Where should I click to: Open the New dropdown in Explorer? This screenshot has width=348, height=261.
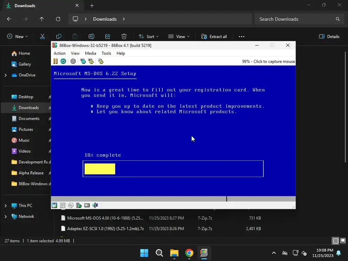[x=17, y=37]
